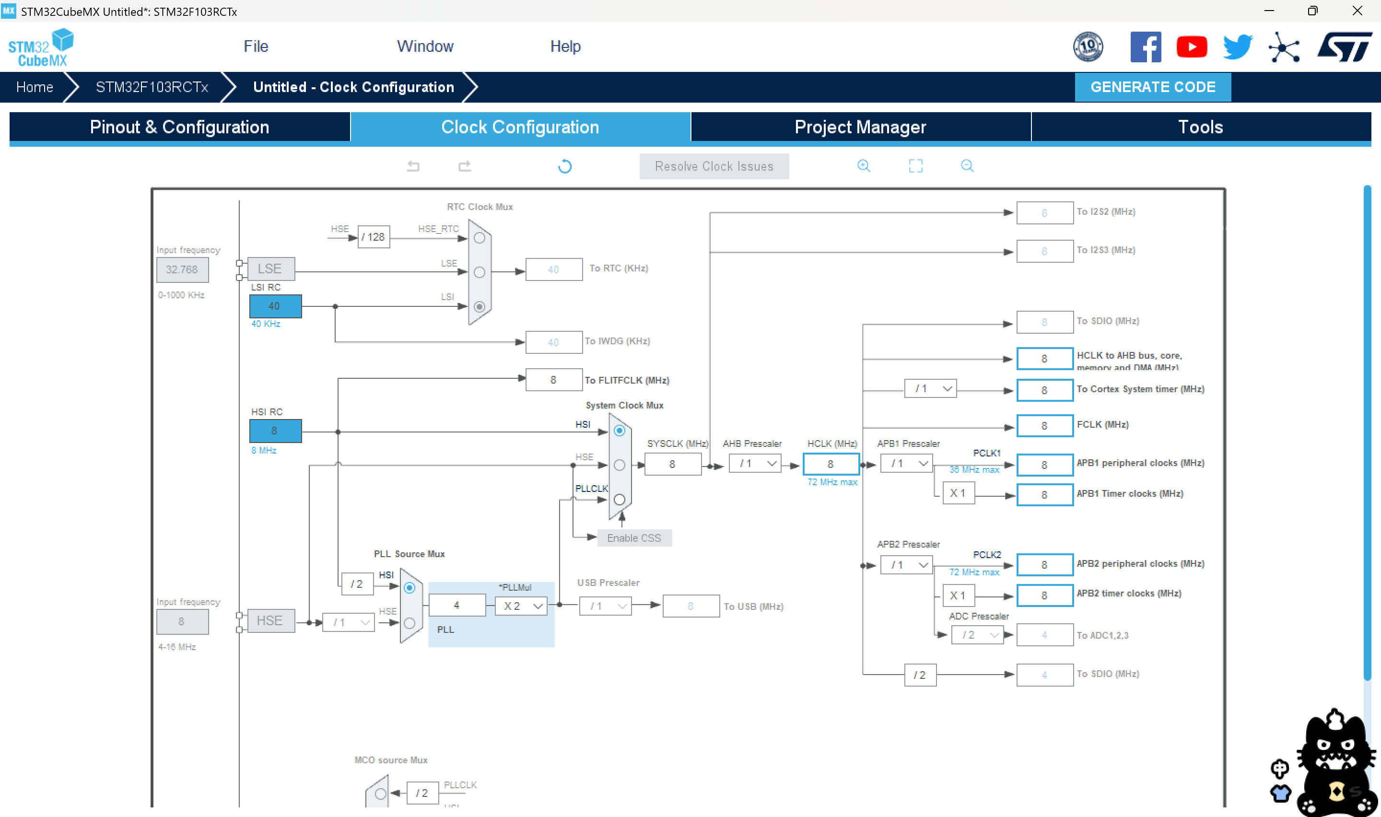Click the ST community network star icon
The image size is (1381, 817).
coord(1284,47)
